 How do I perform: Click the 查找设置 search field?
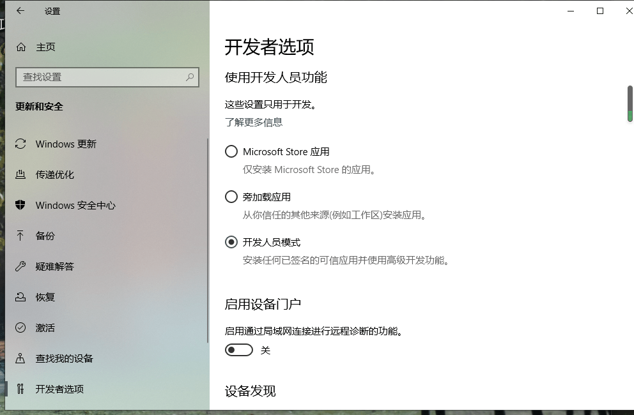pos(107,77)
